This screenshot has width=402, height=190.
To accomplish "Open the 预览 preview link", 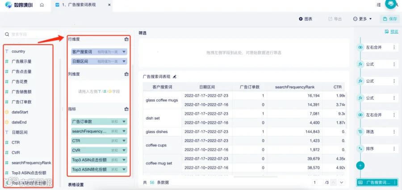I will coord(392,31).
